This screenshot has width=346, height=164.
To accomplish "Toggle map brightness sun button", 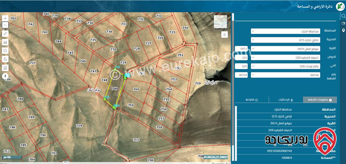I will click(x=224, y=35).
